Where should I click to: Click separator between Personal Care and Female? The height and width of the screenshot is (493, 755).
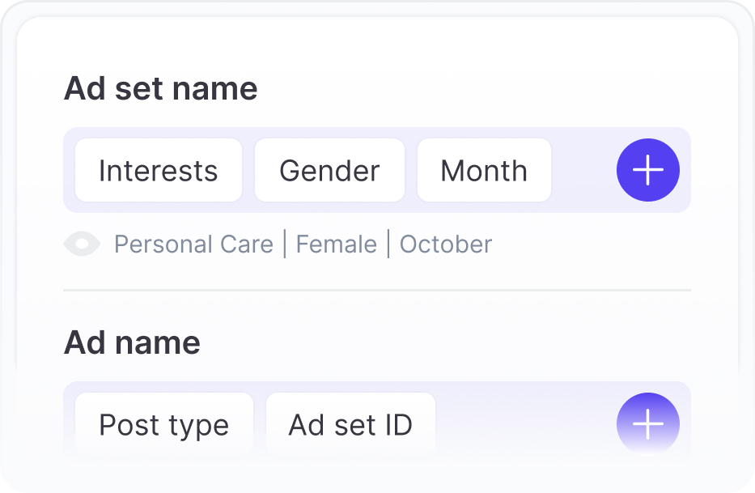coord(285,244)
